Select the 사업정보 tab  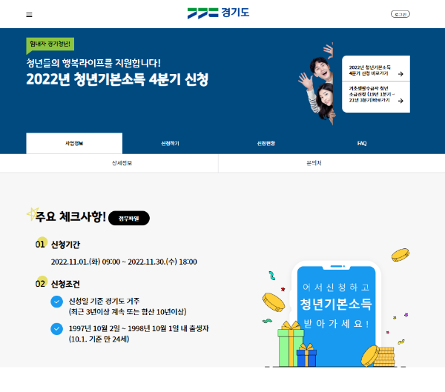click(x=74, y=143)
